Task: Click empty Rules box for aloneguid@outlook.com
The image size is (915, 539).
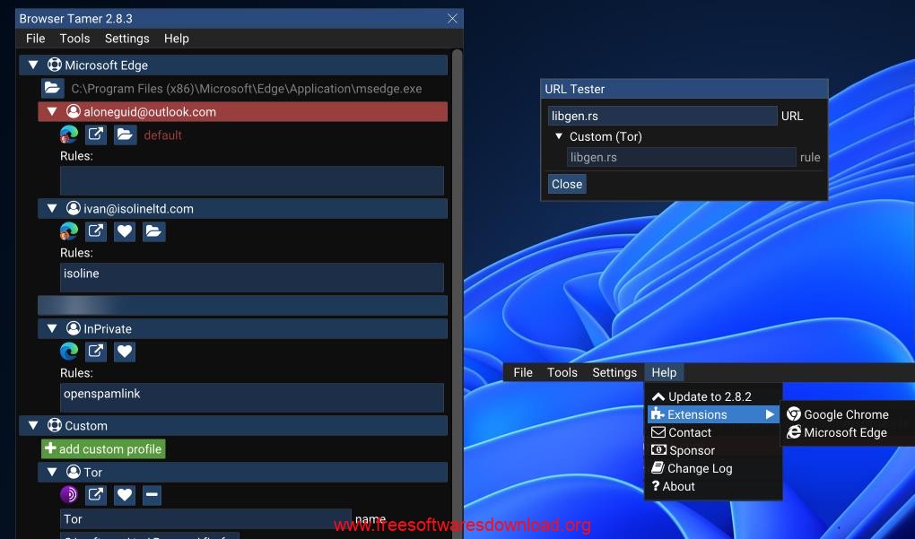Action: point(252,181)
